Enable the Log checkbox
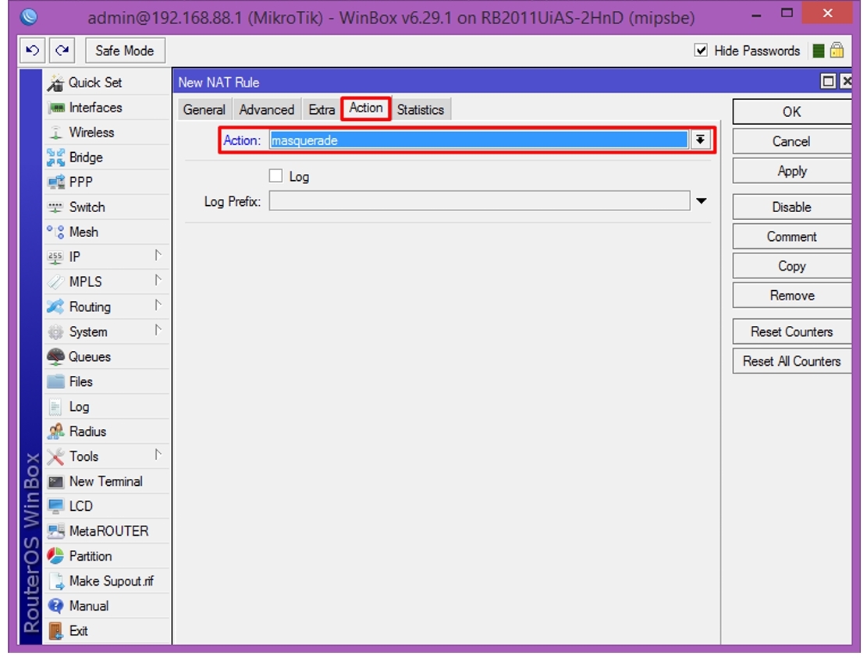Image resolution: width=867 pixels, height=659 pixels. (275, 176)
